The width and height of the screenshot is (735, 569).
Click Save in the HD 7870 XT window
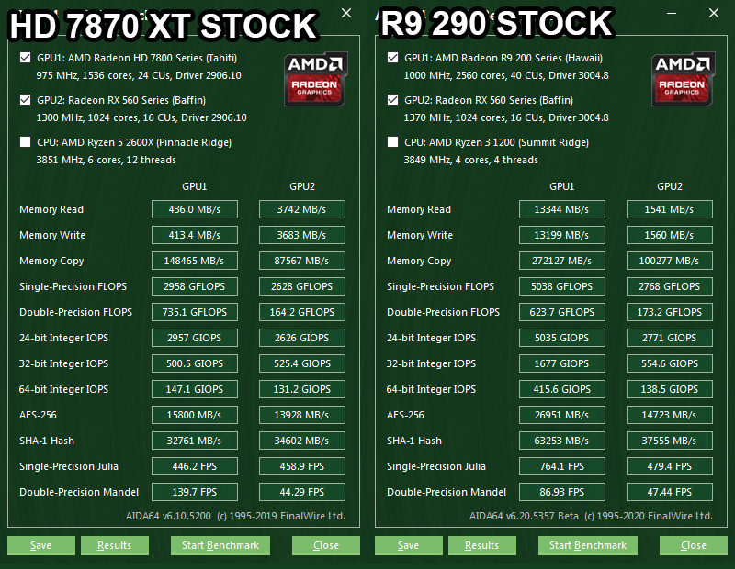pyautogui.click(x=41, y=545)
